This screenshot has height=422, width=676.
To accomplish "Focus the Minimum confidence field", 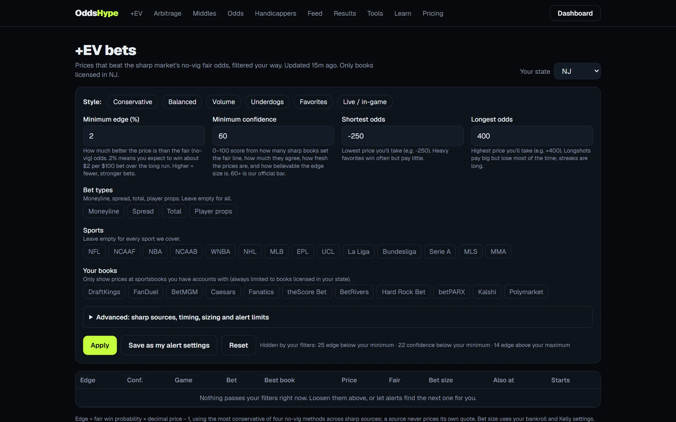I will (273, 136).
